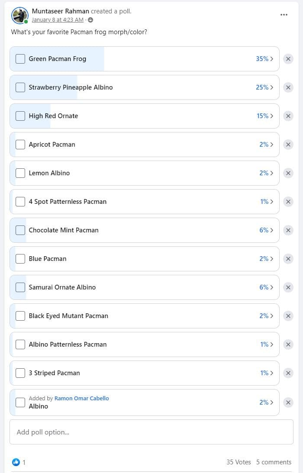
Task: Tick the Lemon Albino checkbox
Action: [x=20, y=173]
